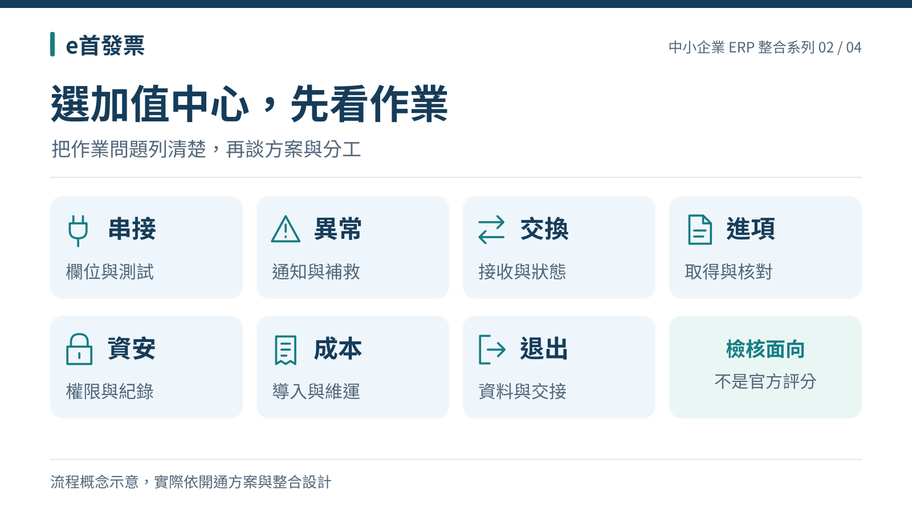Select the 交換 card heading
This screenshot has width=912, height=513.
pos(544,229)
